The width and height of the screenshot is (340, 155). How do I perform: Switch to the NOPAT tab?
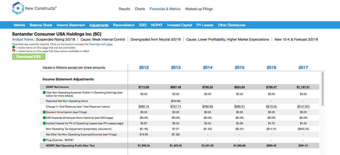tap(157, 25)
